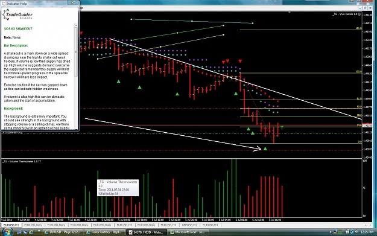Click the 161.8 Fibonacci level label
This screenshot has width=377, height=236.
358,28
